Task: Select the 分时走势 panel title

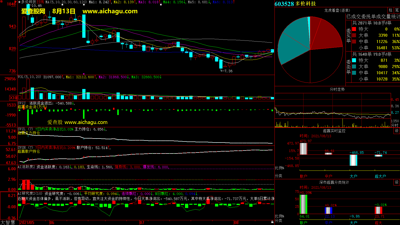Action: click(x=337, y=89)
